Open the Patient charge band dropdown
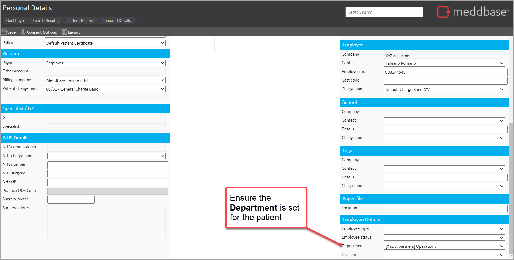Screen dimensions: 514x260 point(105,89)
